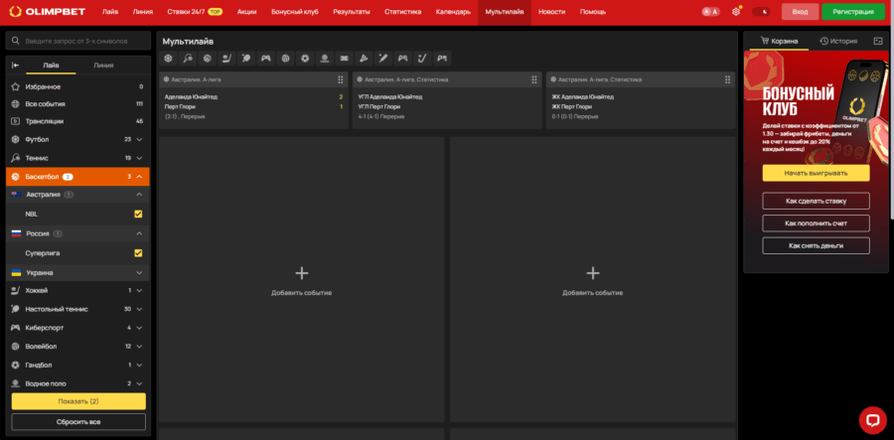Uncheck the Суперлига checkbox

[138, 252]
